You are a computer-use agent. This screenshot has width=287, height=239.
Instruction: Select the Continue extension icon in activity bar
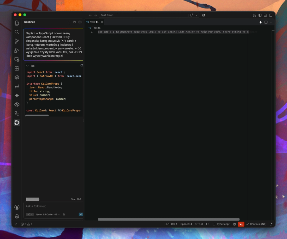(x=17, y=123)
